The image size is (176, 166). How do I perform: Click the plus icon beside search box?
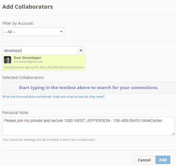(81, 51)
